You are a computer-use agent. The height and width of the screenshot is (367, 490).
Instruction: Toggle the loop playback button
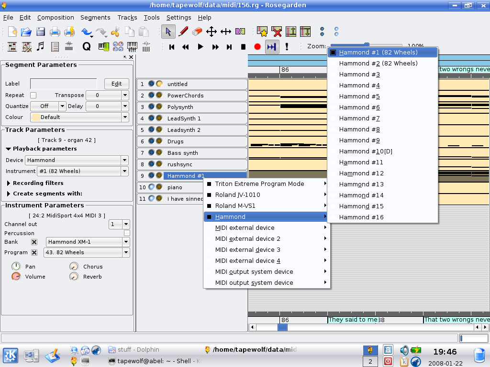(272, 47)
